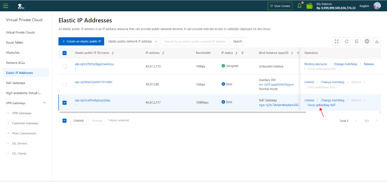Open the eip-nj32ostfivx6gsuyjq9aq link
The image size is (387, 182).
(92, 100)
